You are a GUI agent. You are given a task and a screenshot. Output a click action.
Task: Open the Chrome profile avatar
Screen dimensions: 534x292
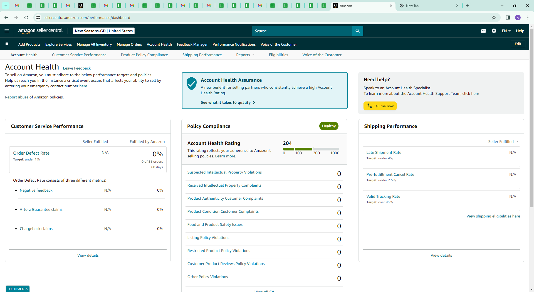[x=518, y=18]
